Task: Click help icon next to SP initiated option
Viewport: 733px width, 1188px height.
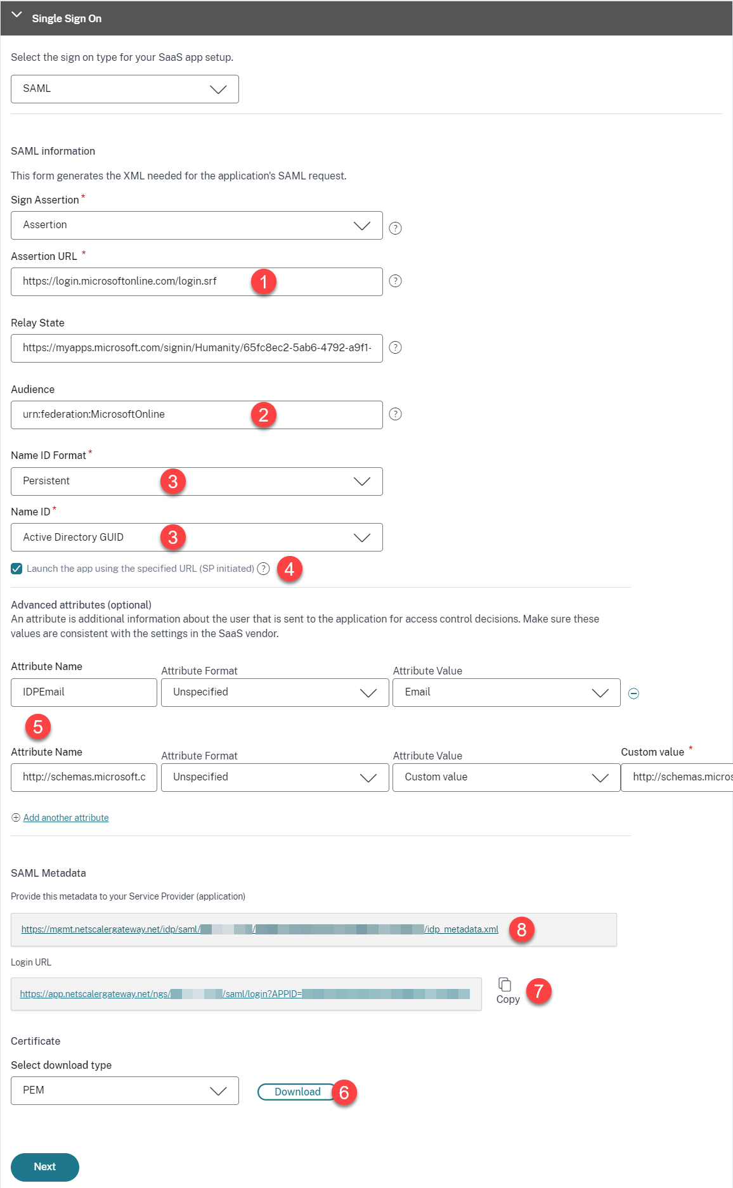Action: [263, 569]
